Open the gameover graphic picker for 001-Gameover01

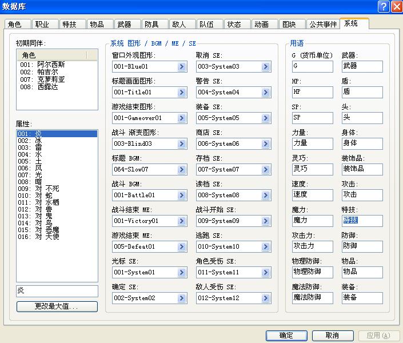click(181, 118)
